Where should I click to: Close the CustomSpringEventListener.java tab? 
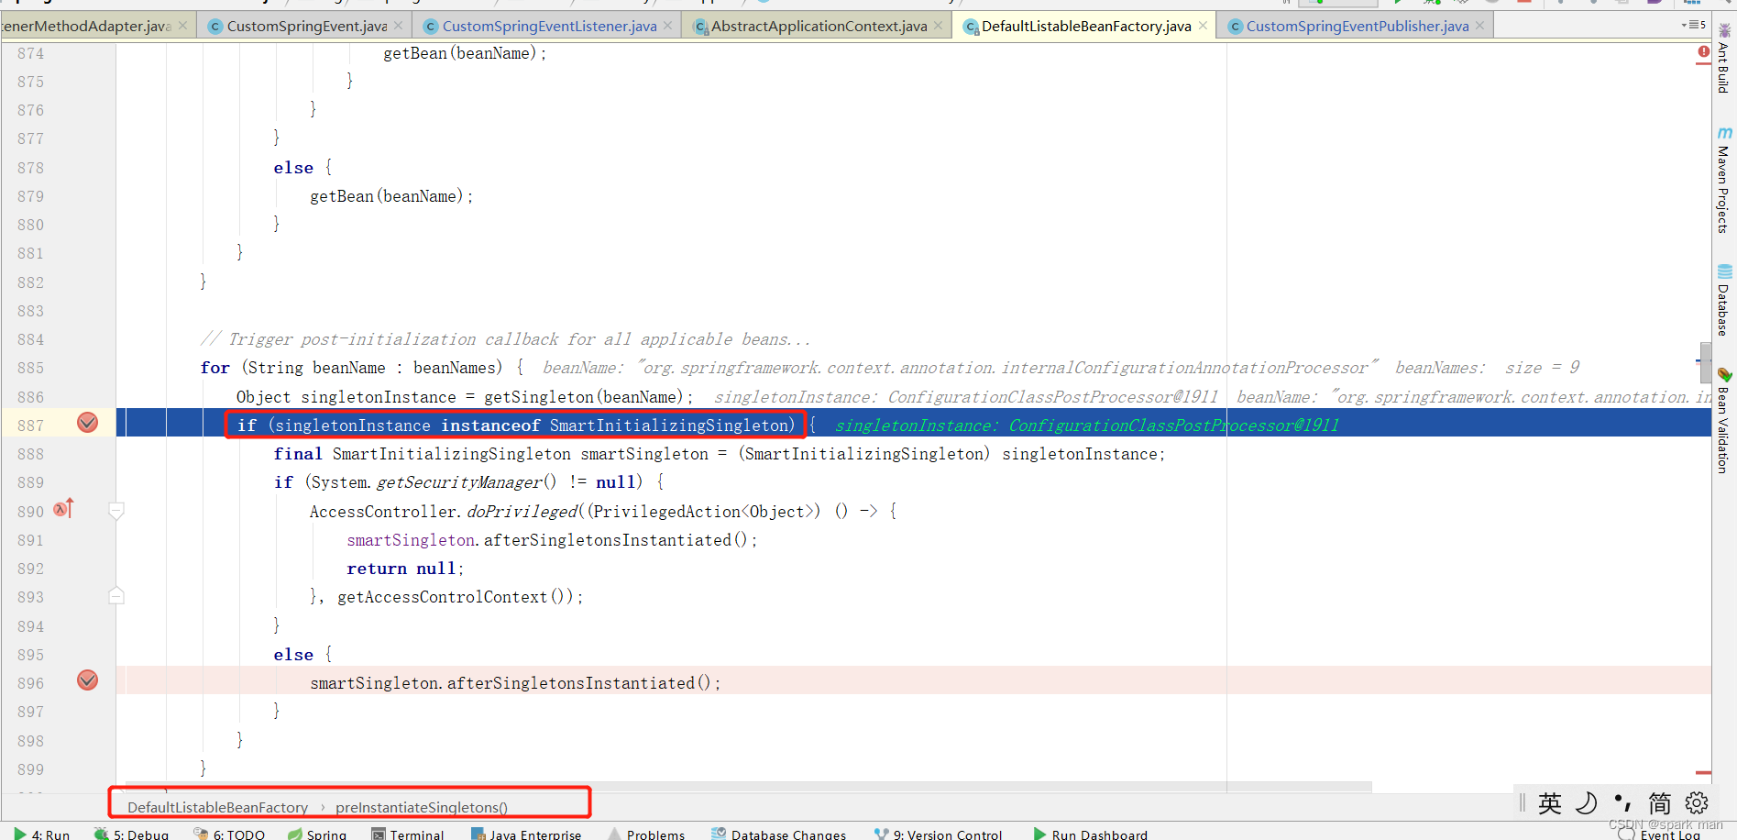(667, 26)
